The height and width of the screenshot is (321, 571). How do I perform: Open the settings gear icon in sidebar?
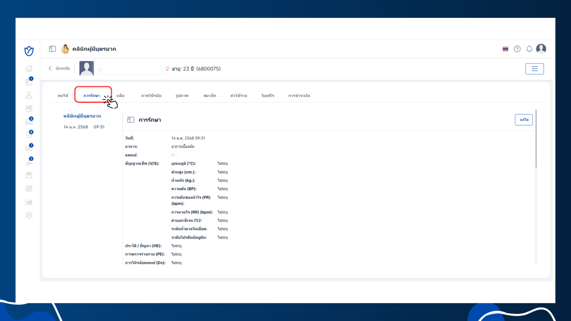coord(29,215)
